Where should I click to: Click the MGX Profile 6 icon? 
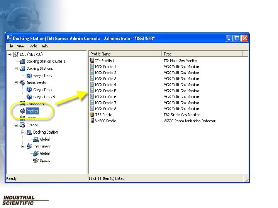click(x=92, y=97)
